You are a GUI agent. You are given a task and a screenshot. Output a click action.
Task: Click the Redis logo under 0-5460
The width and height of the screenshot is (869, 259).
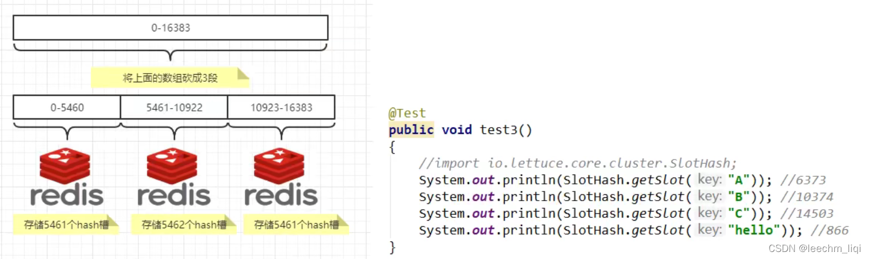pyautogui.click(x=66, y=177)
